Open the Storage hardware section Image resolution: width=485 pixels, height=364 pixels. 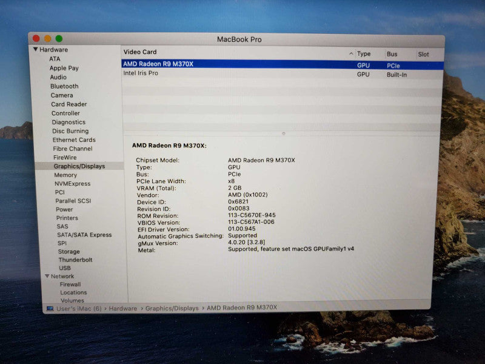69,252
